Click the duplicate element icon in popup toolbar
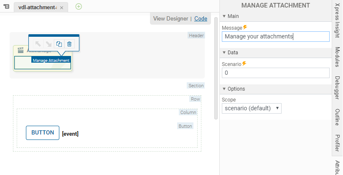The height and width of the screenshot is (175, 343). [x=59, y=44]
